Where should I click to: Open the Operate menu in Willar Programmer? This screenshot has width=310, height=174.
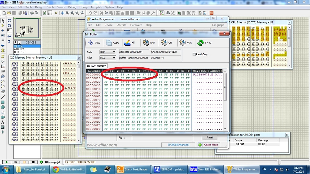tap(121, 25)
